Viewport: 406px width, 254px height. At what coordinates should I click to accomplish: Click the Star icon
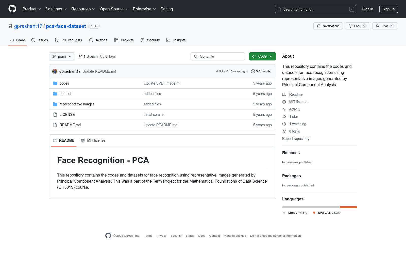[x=378, y=26]
